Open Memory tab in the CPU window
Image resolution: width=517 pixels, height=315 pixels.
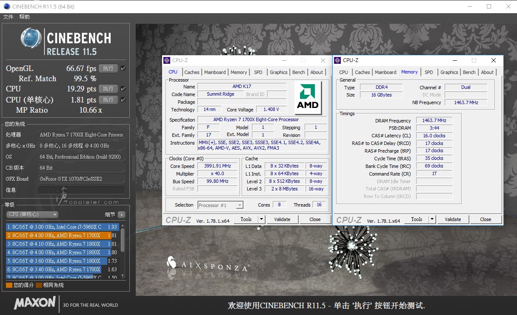point(239,72)
